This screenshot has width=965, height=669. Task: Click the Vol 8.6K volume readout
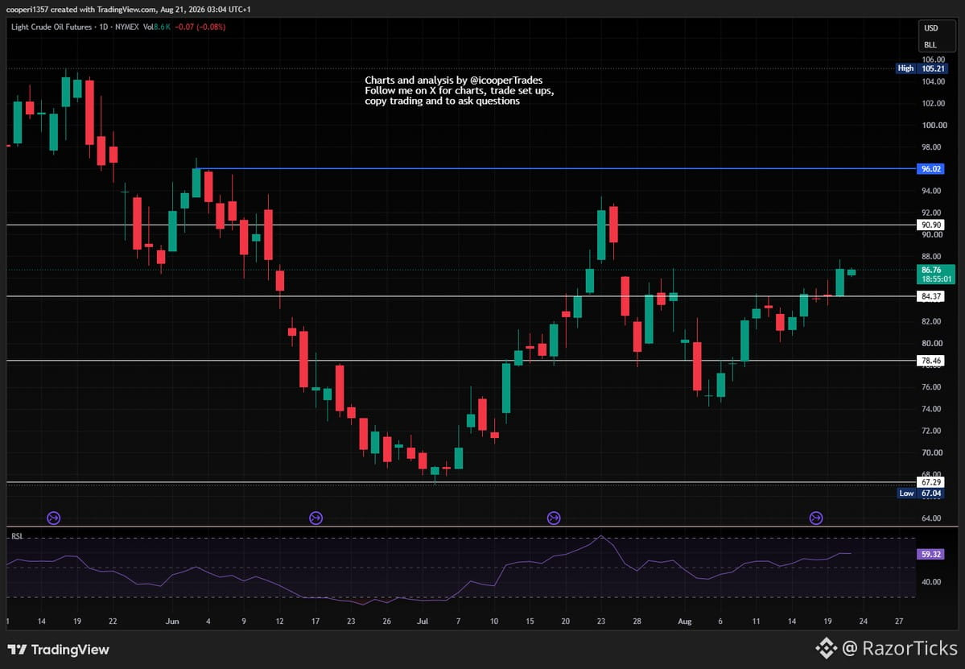[x=156, y=27]
